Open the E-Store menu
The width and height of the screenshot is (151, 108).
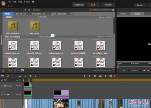pos(27,2)
